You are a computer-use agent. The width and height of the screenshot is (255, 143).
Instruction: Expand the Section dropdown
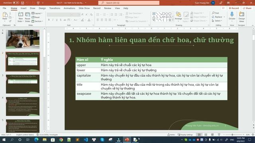click(37, 21)
